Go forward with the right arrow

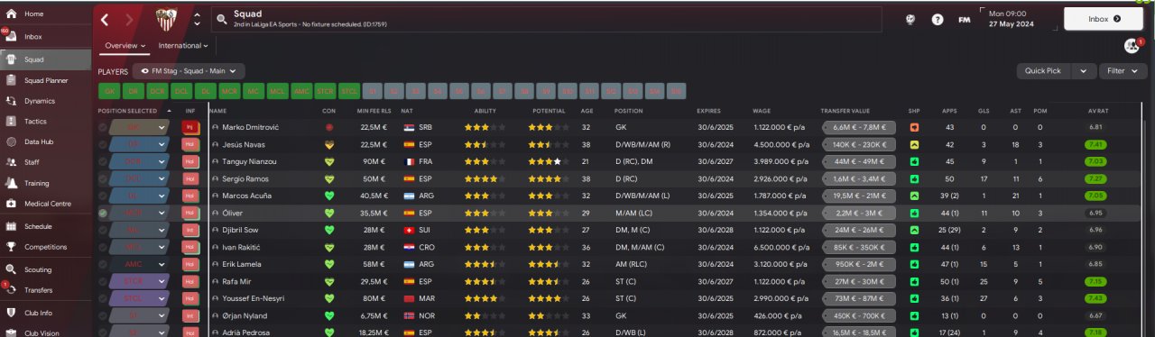(129, 19)
